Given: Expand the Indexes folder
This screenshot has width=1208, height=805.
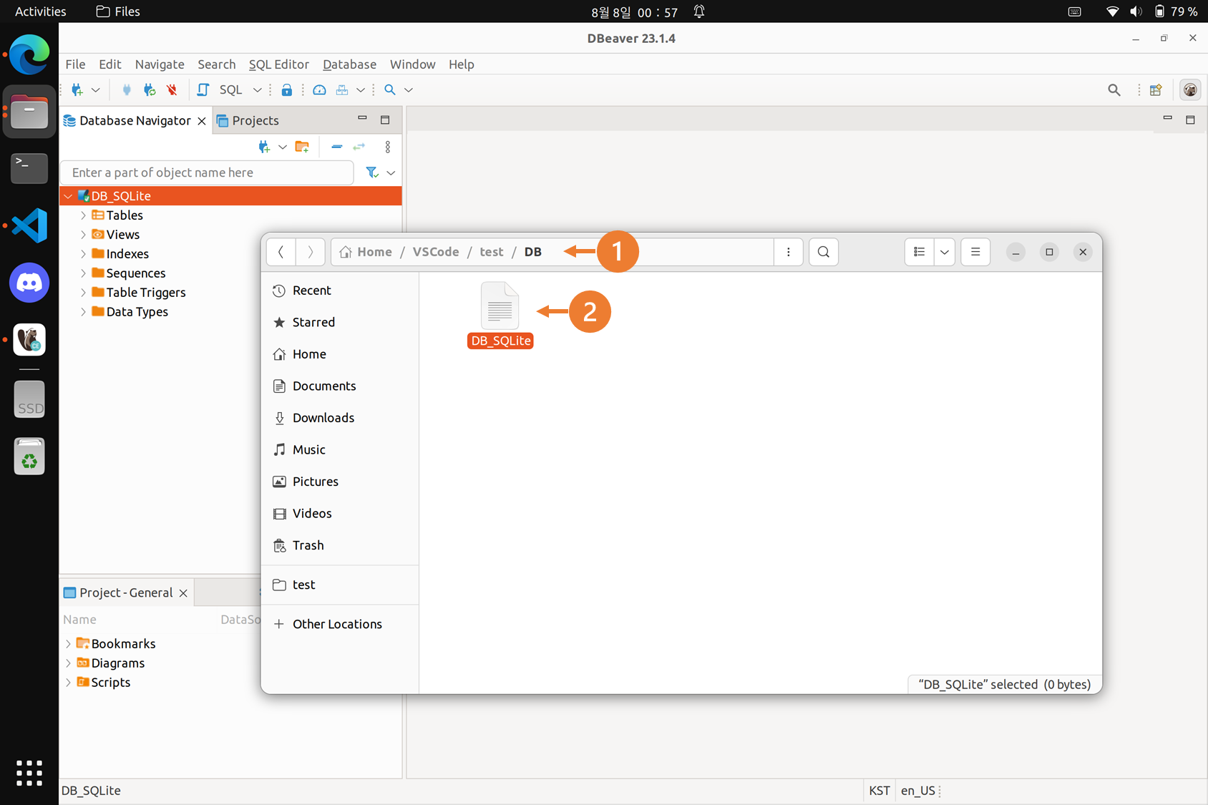Looking at the screenshot, I should pos(83,254).
